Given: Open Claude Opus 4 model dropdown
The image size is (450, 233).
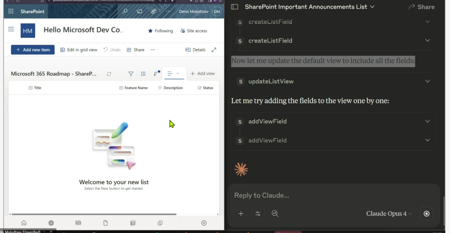Looking at the screenshot, I should click(389, 214).
